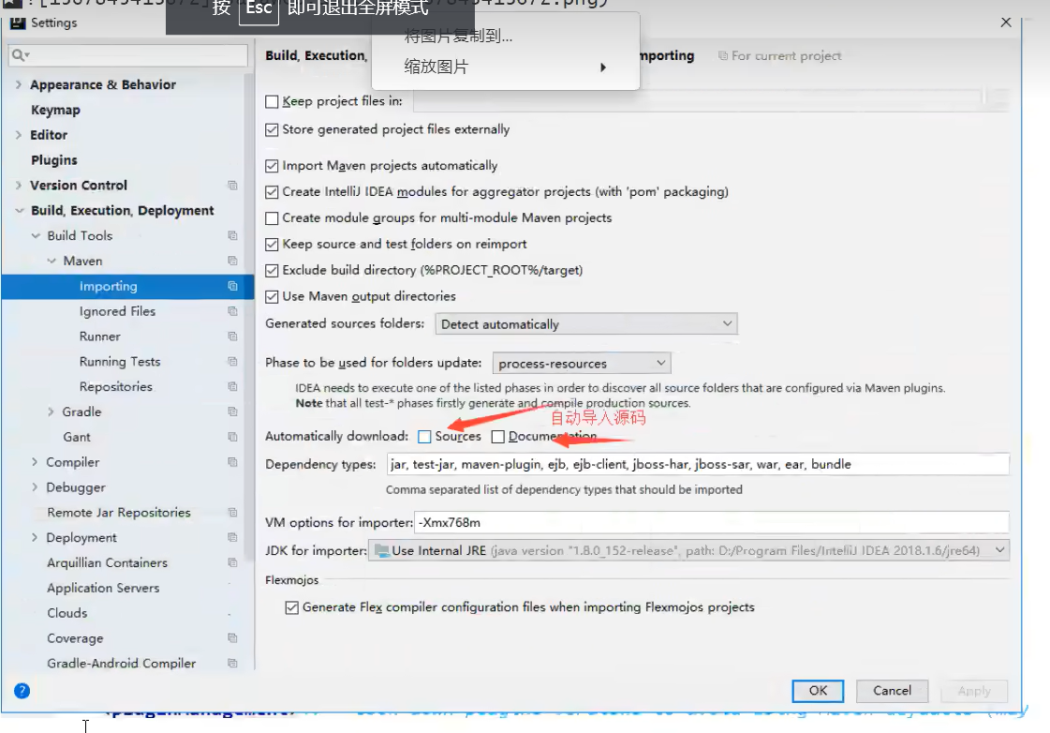Click the project-level icon beside Importing

(232, 286)
